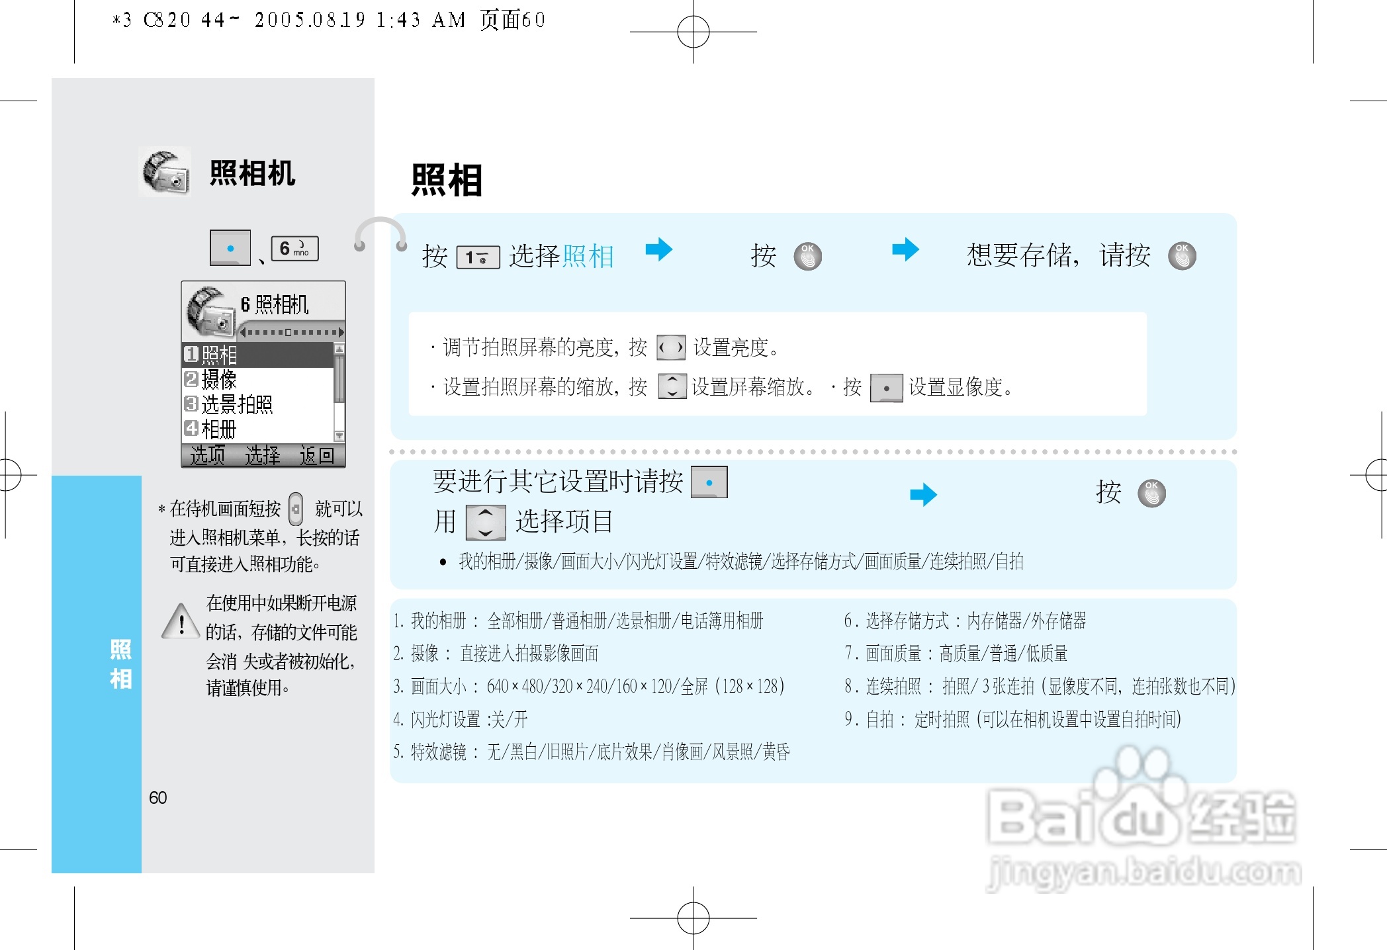Click the 6 mno key icon
The height and width of the screenshot is (950, 1387).
[294, 249]
